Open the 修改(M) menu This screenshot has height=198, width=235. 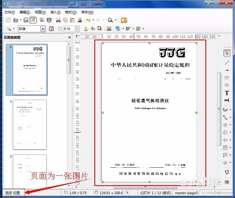click(x=87, y=12)
